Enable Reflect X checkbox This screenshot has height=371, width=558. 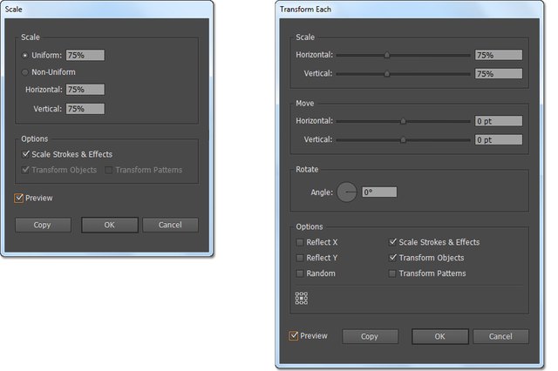coord(300,242)
